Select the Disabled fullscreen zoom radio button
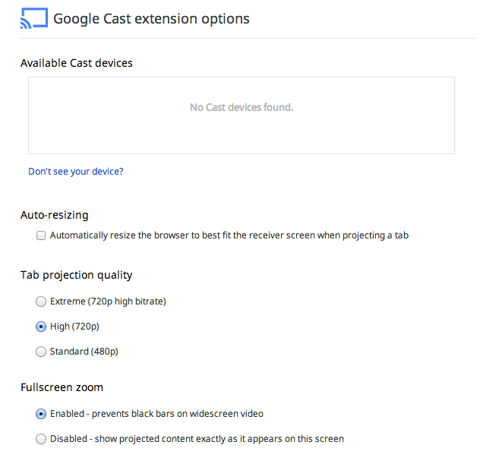The width and height of the screenshot is (496, 464). tap(41, 439)
